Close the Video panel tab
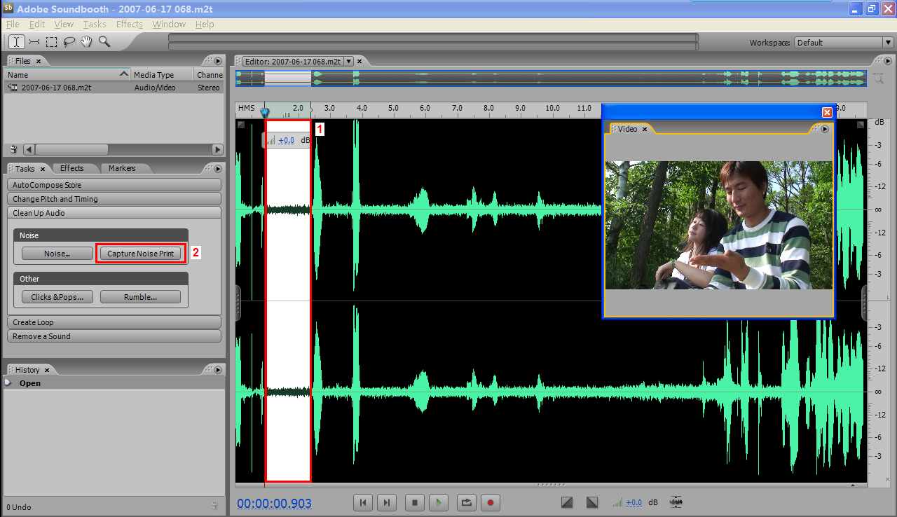897x517 pixels. 645,130
